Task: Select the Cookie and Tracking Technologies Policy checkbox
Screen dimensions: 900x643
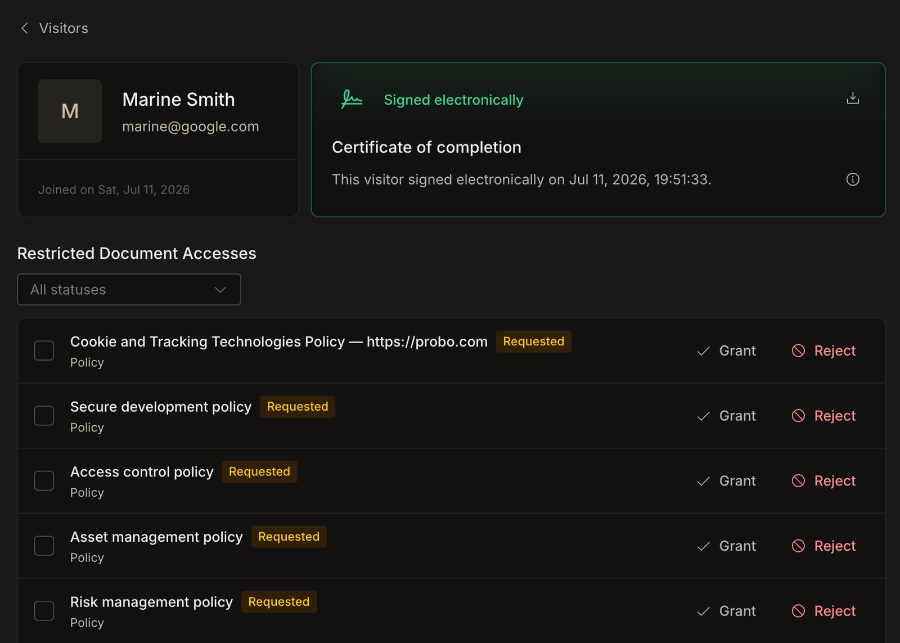Action: [44, 350]
